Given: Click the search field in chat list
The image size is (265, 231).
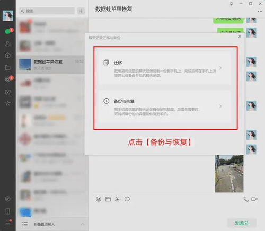Looking at the screenshot, I should point(47,11).
